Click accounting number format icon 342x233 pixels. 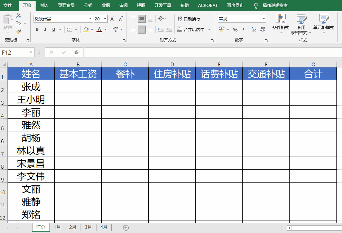click(x=222, y=29)
